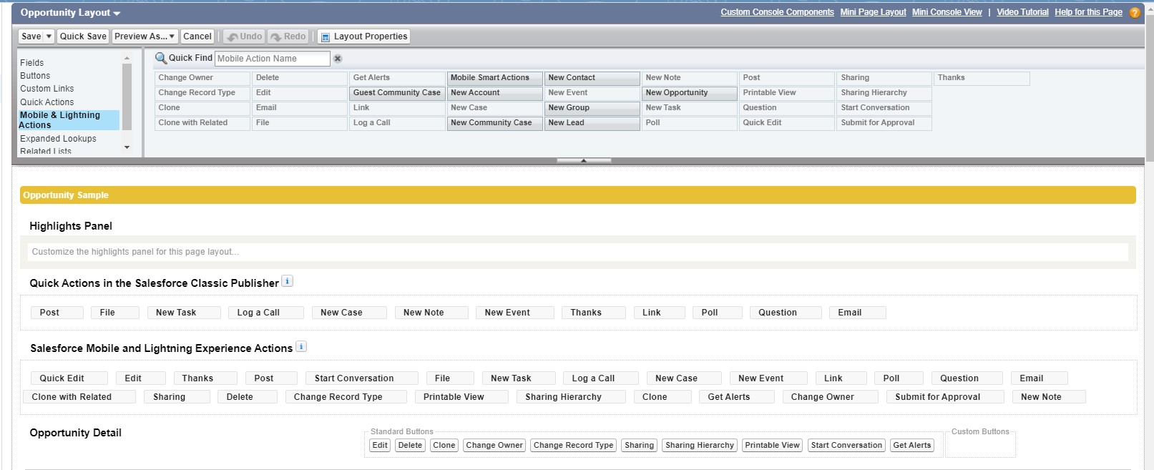Click the Quick Find input field
1154x470 pixels.
273,59
